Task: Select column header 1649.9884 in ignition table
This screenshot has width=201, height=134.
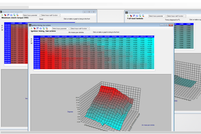Action: (150, 36)
